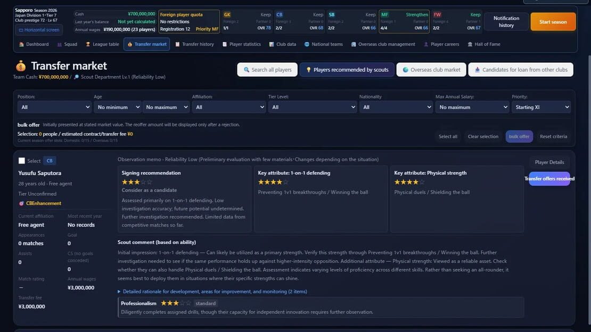Click the lightbulb icon in scouts recommendation button
Screen dimensions: 591x332
click(x=308, y=70)
